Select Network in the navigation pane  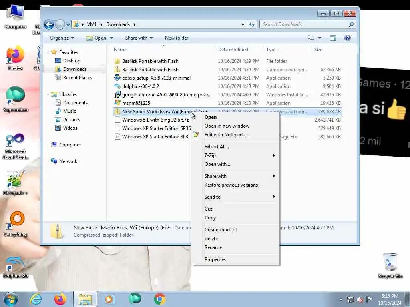pyautogui.click(x=68, y=161)
